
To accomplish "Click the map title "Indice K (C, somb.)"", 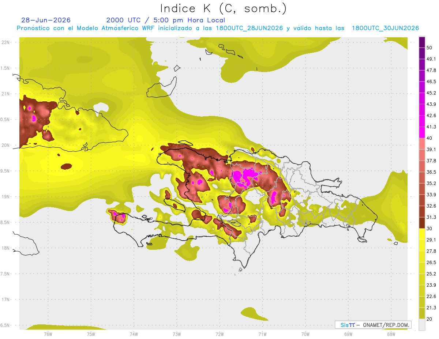I will point(223,8).
